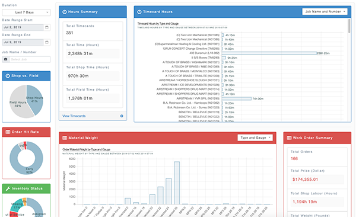Click calendar icon beside Date Range Start
This screenshot has height=217, width=356.
coord(47,27)
